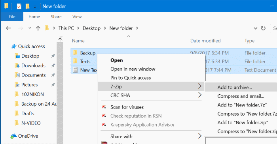Select This PC in the address path
This screenshot has width=277, height=144.
click(66, 28)
